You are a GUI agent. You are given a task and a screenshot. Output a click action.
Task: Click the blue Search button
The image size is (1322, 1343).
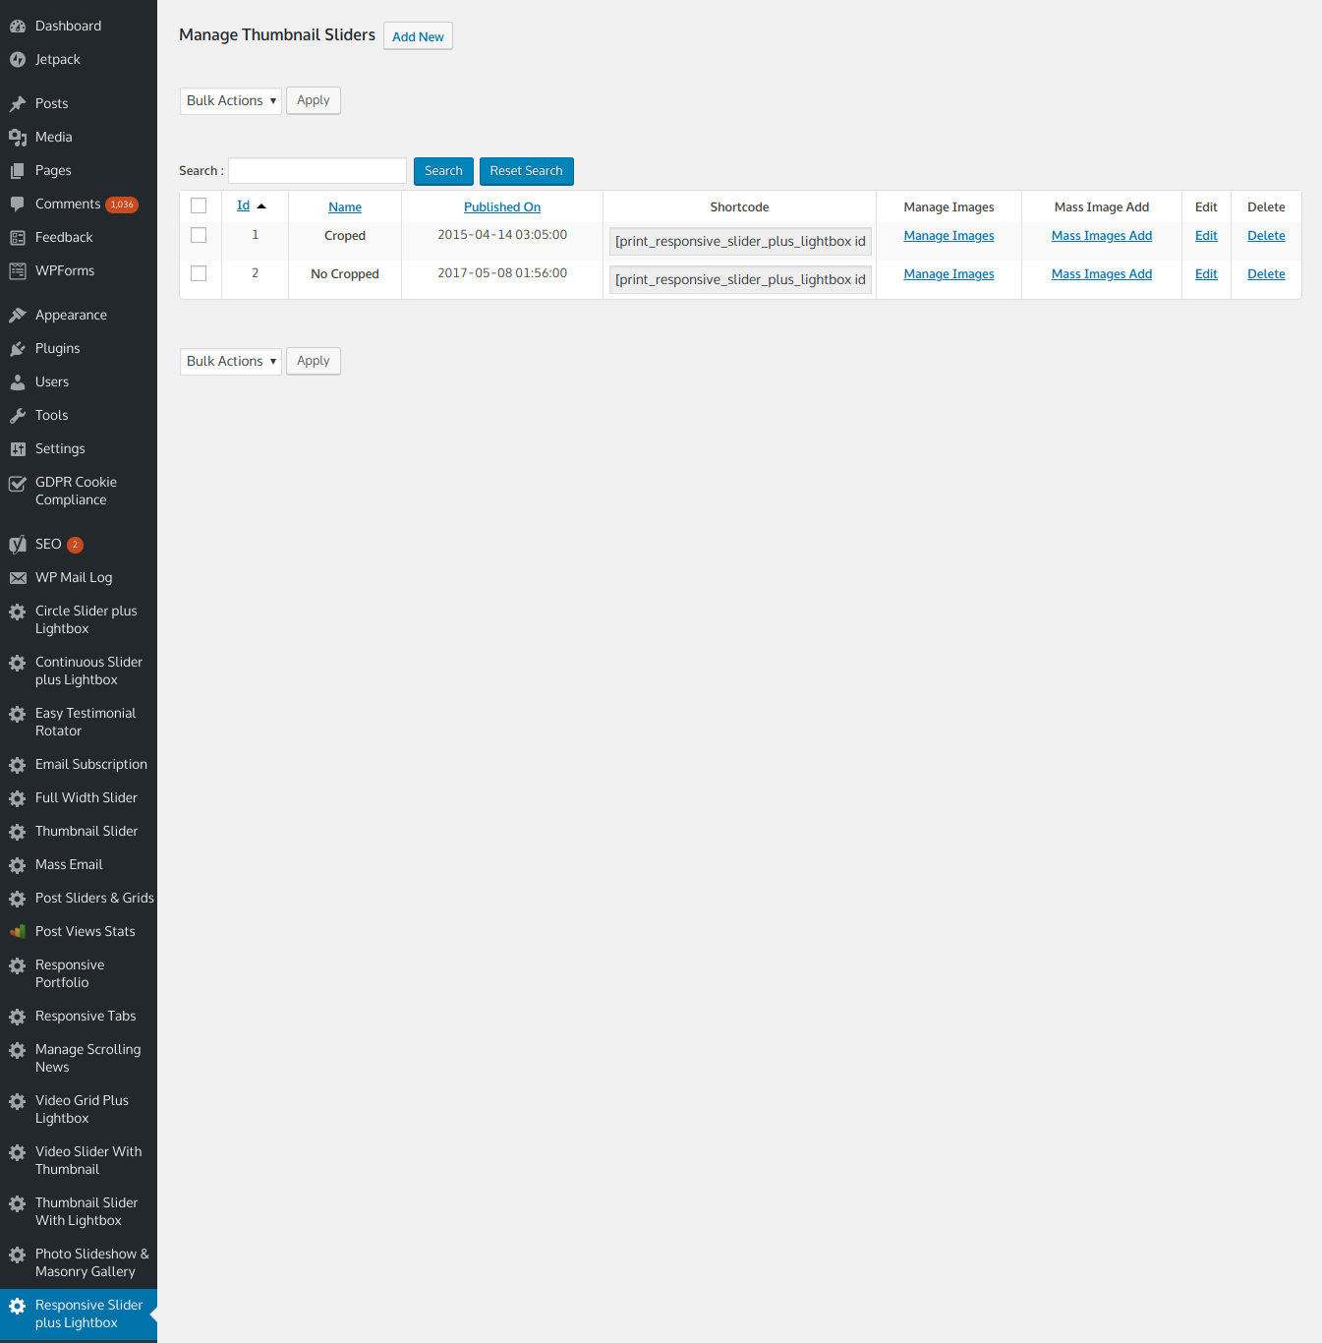coord(443,171)
